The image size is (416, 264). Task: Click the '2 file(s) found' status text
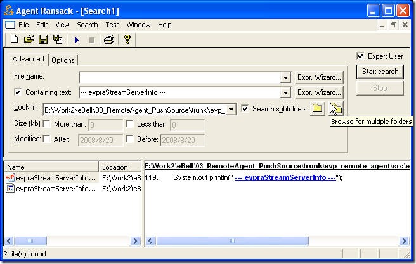pos(24,254)
